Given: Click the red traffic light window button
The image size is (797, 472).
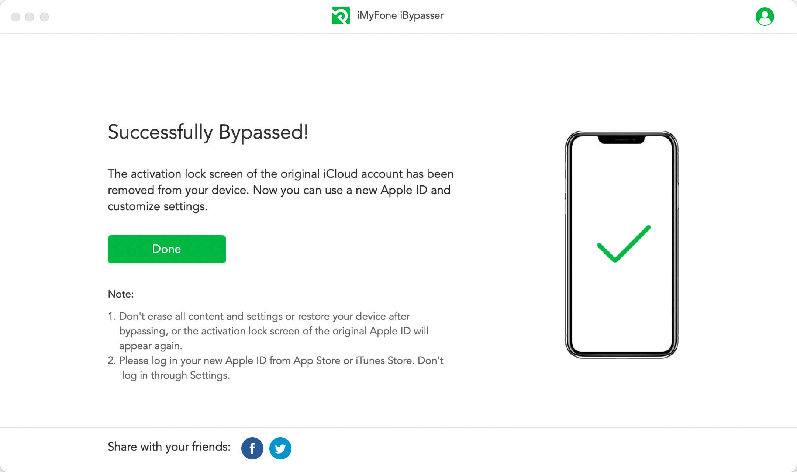Looking at the screenshot, I should 16,16.
